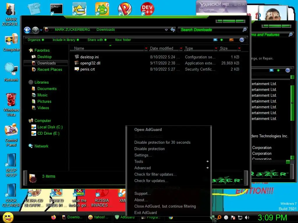
Task: Open Local Disk (C:) in navigation pane
Action: [50, 127]
